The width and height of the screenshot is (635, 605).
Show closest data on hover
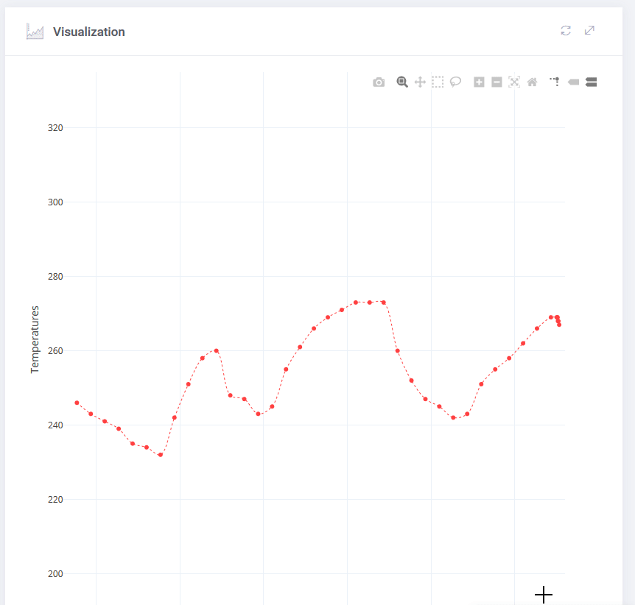[x=573, y=82]
